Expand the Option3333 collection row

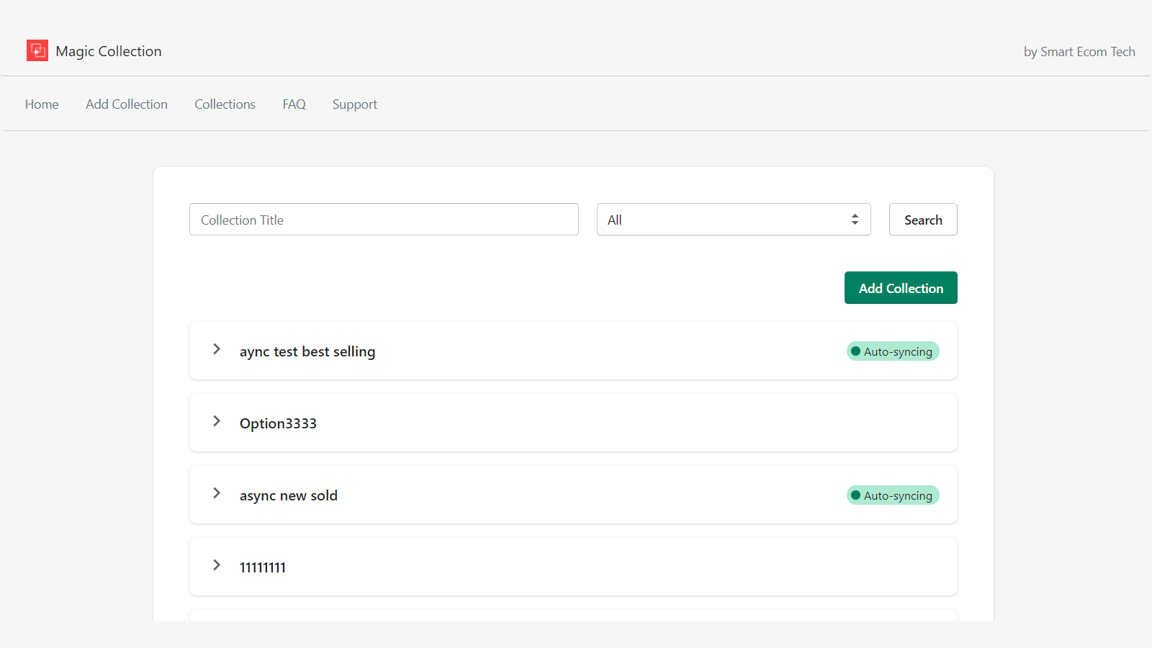point(217,421)
